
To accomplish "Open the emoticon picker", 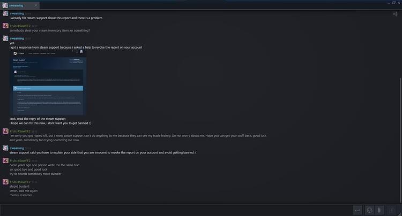I will coord(369,210).
